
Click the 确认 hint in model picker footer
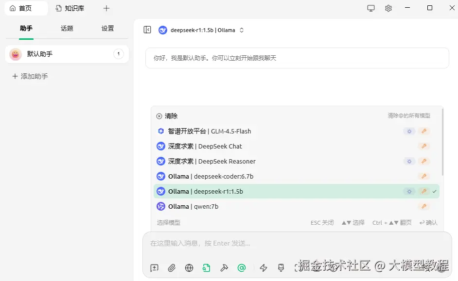(428, 223)
